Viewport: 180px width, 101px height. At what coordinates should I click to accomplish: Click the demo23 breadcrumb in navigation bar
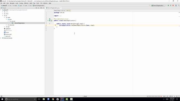[x=4, y=6]
